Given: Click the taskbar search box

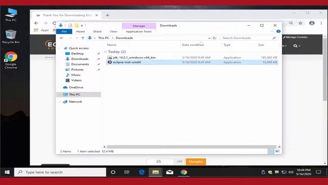Looking at the screenshot, I should (60, 172).
